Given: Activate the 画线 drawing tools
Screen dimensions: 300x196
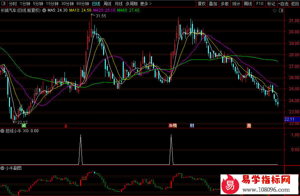Looking at the screenshot, I should click(248, 4).
